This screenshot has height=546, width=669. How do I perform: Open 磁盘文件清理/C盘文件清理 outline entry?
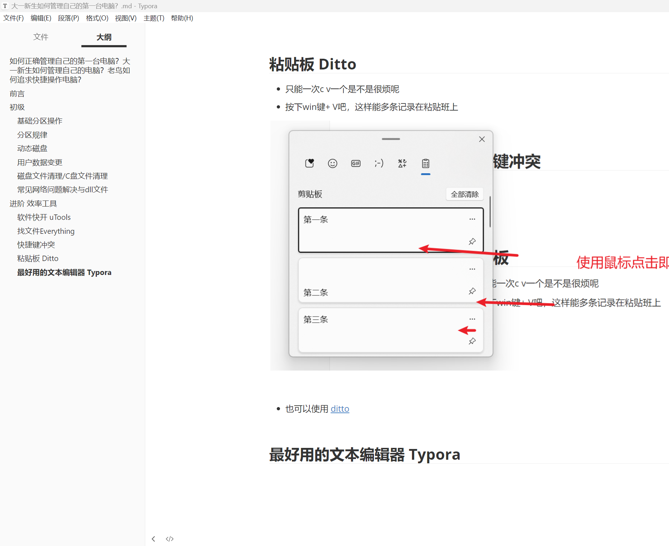tap(62, 176)
